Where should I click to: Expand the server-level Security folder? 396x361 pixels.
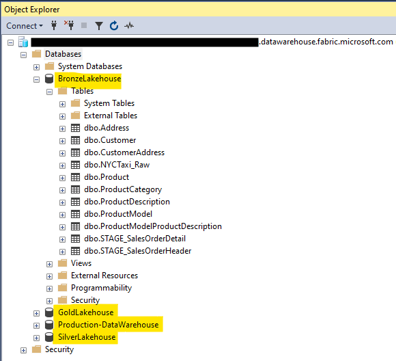[x=23, y=350]
